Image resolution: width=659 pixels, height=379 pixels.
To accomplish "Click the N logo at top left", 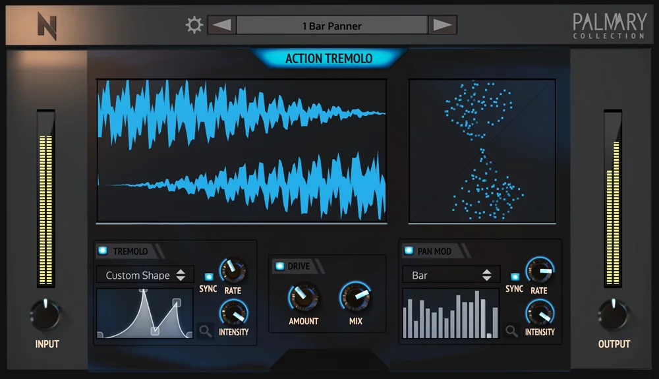I will (47, 26).
